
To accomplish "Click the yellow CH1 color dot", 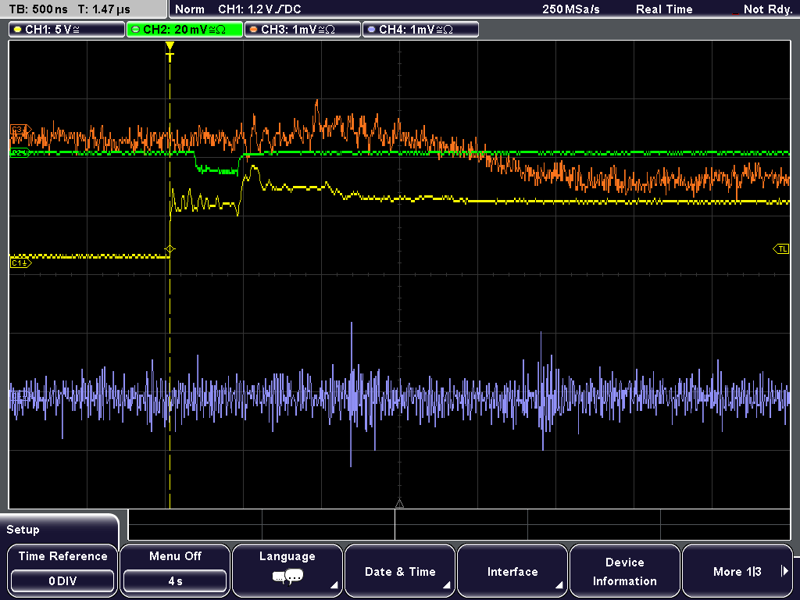I will pyautogui.click(x=18, y=30).
